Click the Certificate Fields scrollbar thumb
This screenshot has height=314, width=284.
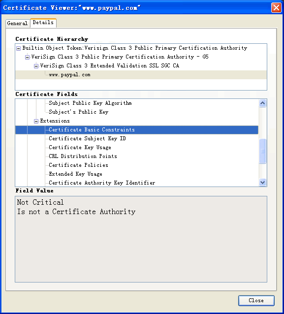point(262,151)
